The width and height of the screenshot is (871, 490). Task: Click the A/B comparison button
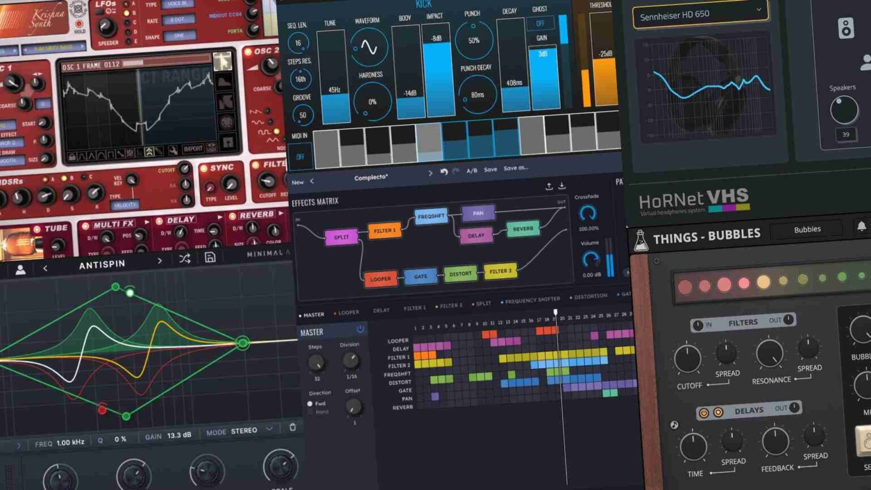coord(471,170)
